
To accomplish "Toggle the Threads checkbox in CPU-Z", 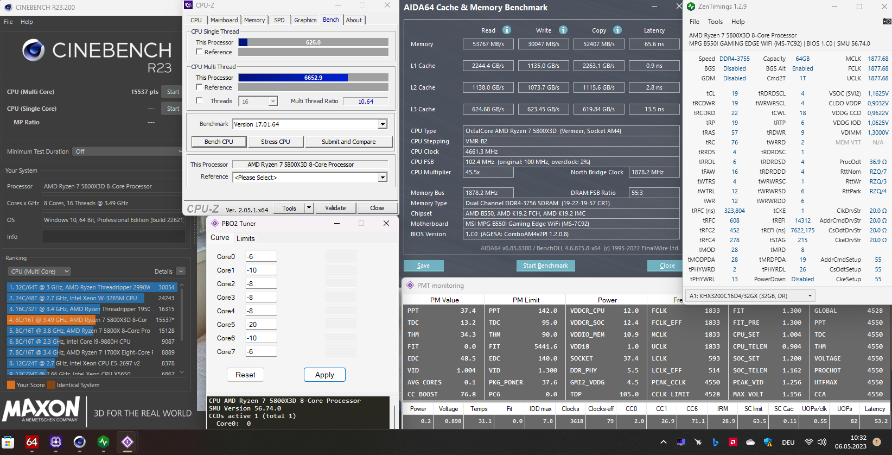I will click(199, 100).
